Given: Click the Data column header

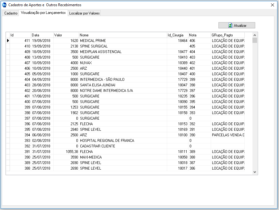Looking at the screenshot, I should (x=42, y=35).
